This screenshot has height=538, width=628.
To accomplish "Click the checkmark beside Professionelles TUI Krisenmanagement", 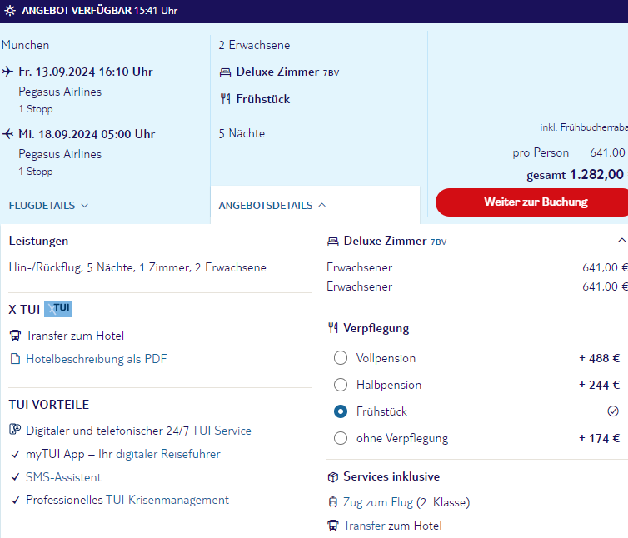I will click(15, 500).
